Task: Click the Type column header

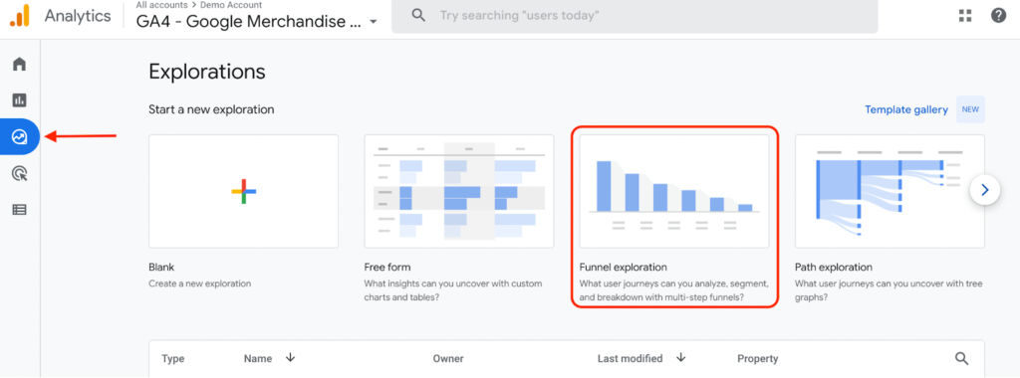Action: [x=173, y=358]
